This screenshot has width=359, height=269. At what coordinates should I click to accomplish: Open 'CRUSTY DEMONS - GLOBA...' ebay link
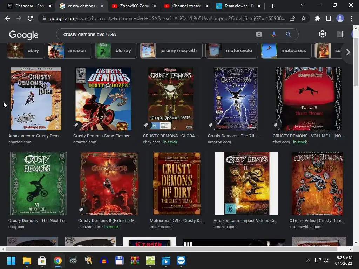(170, 136)
